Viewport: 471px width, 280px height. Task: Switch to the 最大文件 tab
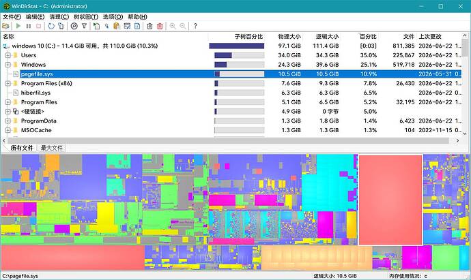point(52,148)
